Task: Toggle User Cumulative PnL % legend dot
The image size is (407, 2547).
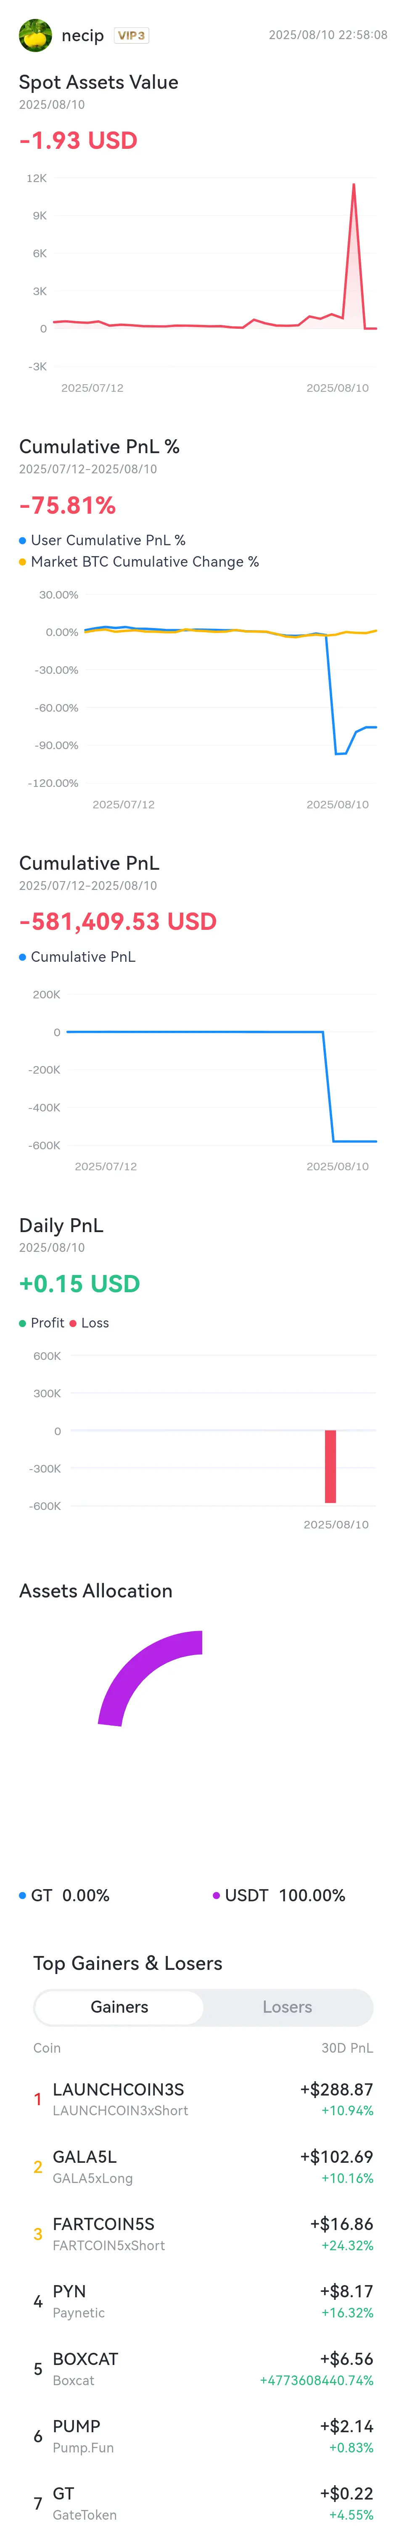Action: pos(23,540)
